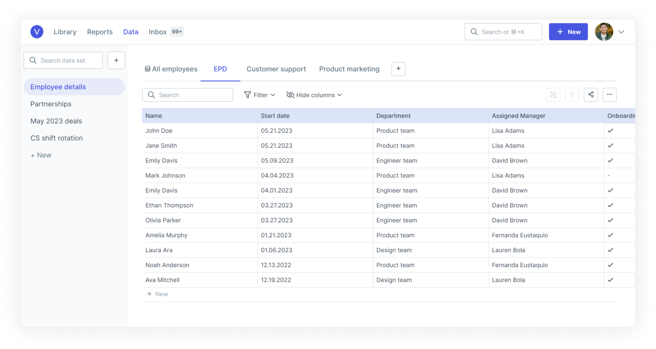Click the Department column header
The image size is (656, 349).
click(431, 116)
